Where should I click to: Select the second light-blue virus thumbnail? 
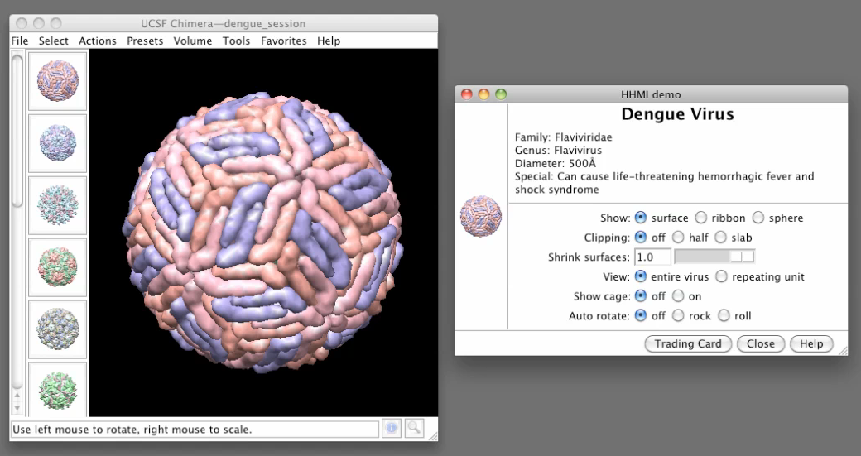pos(57,142)
